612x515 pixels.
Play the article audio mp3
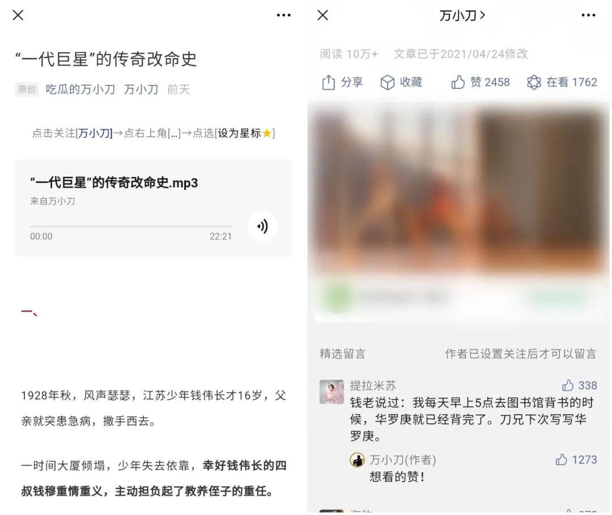pyautogui.click(x=262, y=226)
